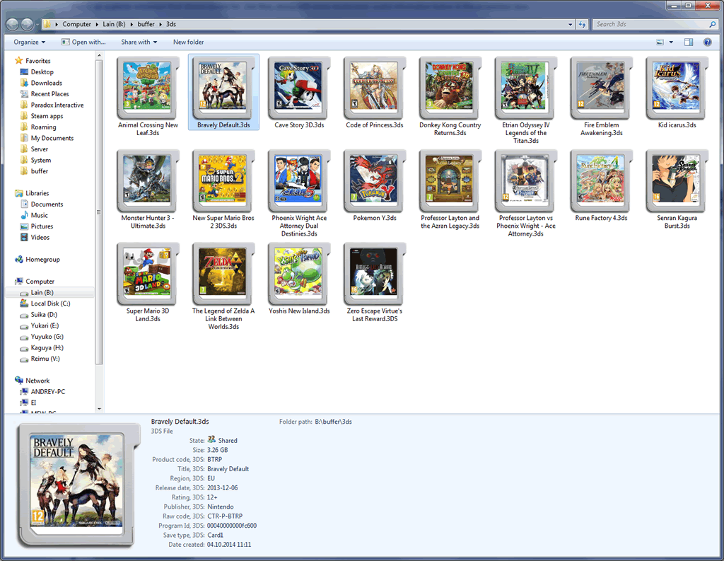Open Local Disk (C:) drive

pyautogui.click(x=50, y=303)
